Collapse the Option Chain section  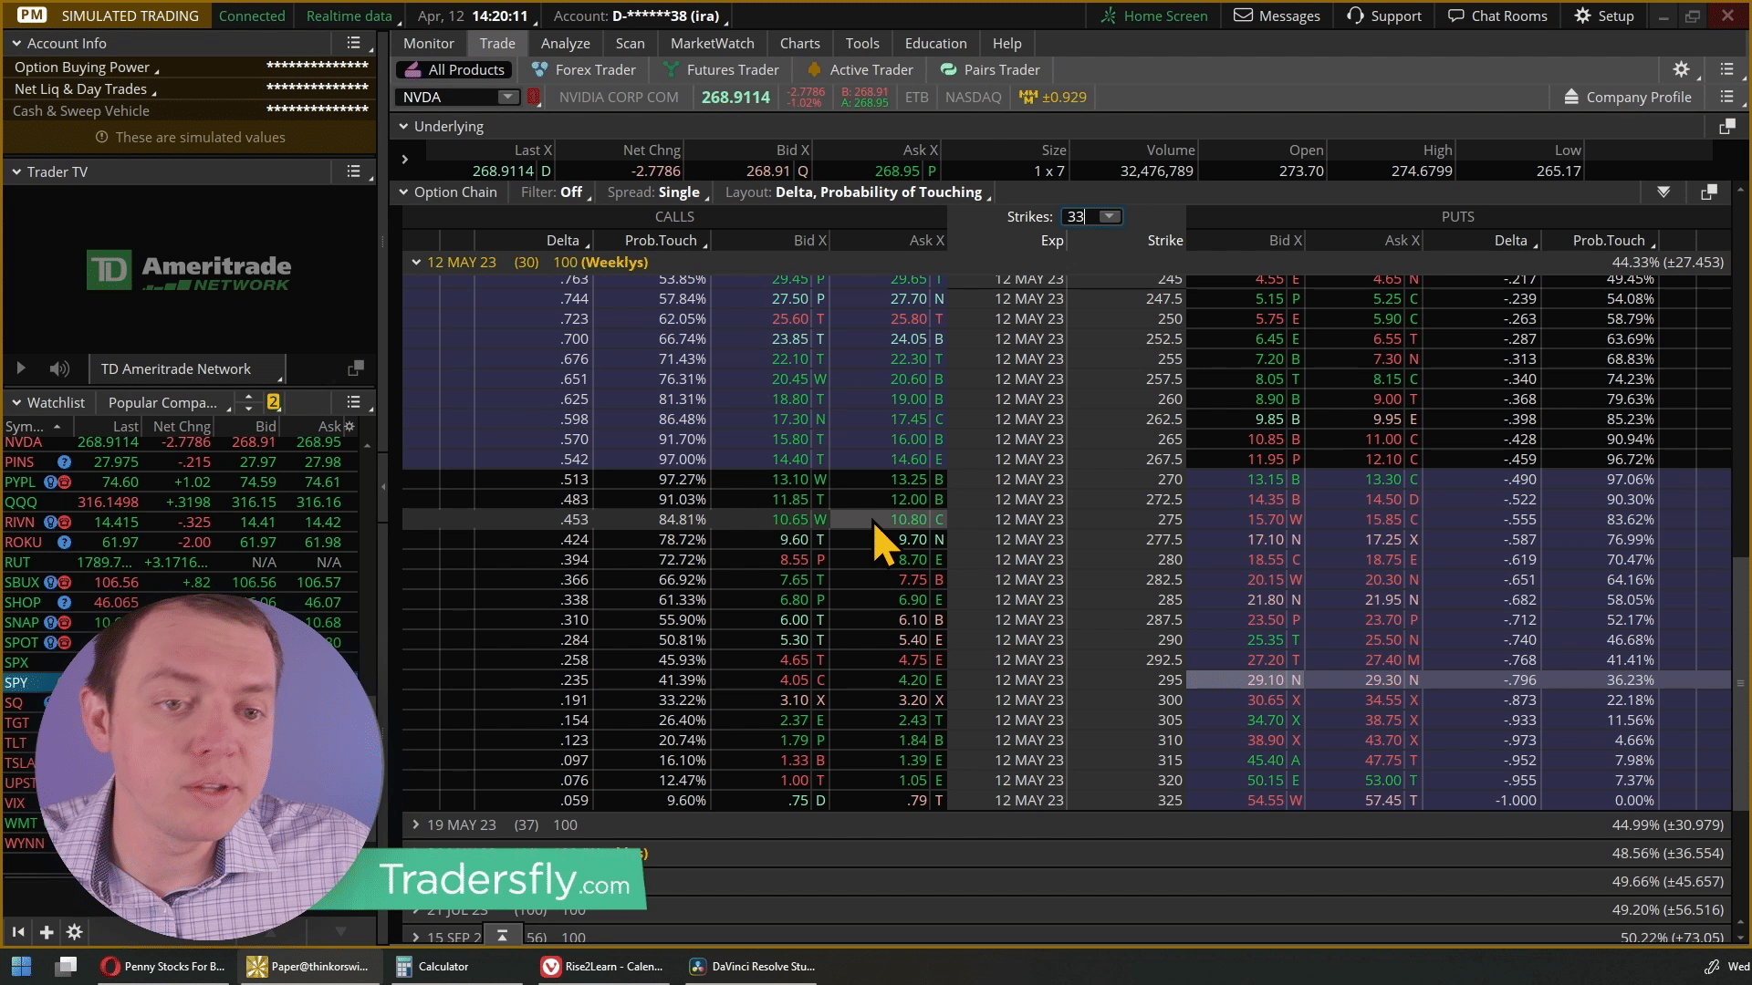(403, 192)
